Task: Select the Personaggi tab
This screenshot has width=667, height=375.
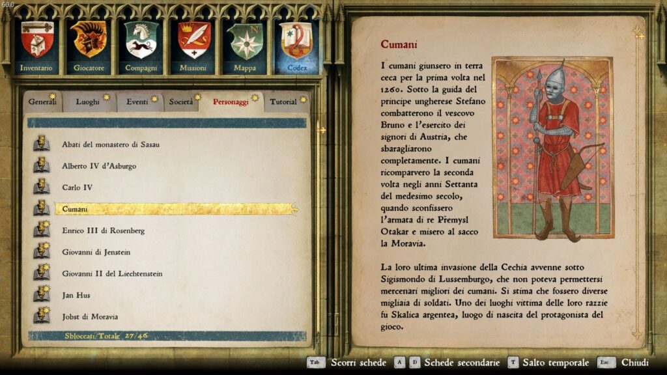Action: tap(231, 102)
